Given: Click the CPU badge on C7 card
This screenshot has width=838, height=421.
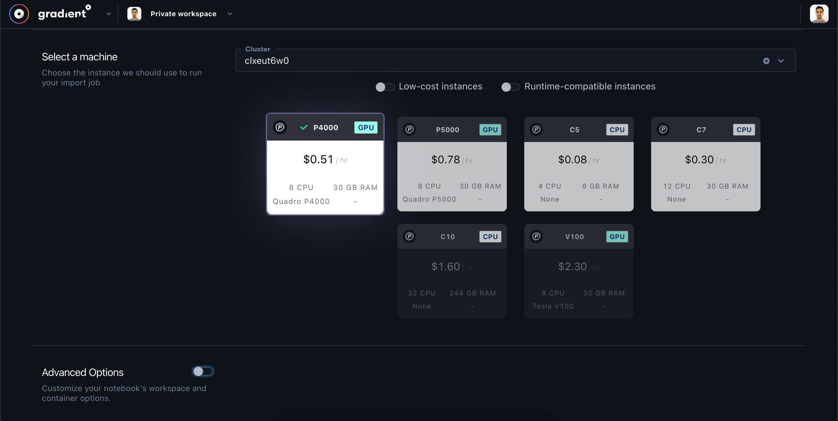Looking at the screenshot, I should [744, 130].
